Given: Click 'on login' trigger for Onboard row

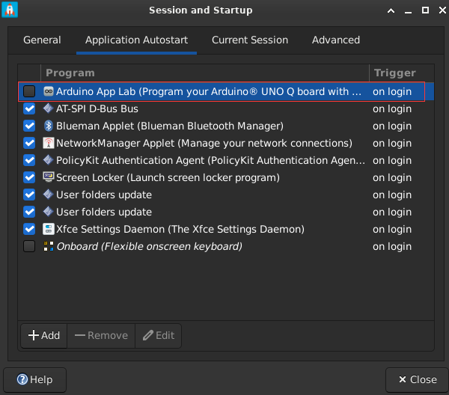Looking at the screenshot, I should [x=392, y=246].
